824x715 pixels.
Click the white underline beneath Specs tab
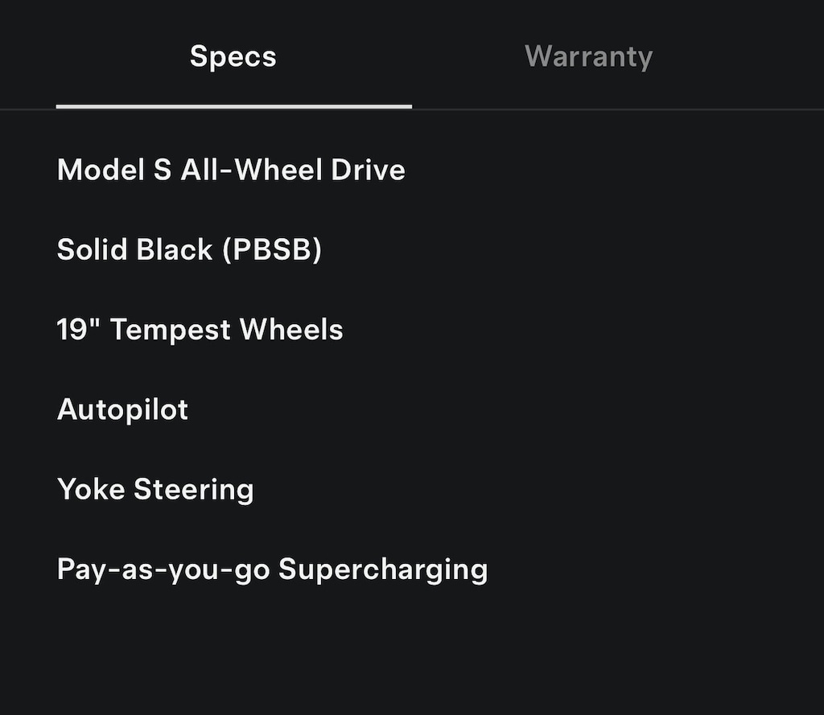click(233, 106)
